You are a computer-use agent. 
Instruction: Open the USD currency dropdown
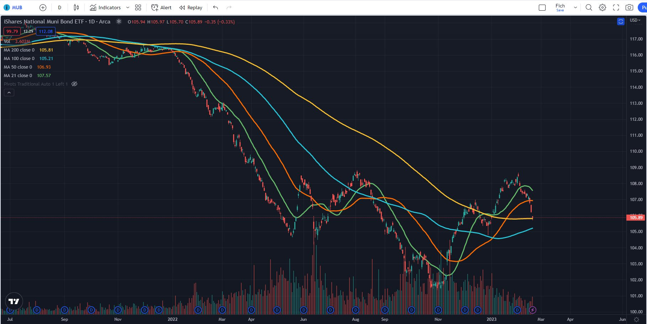pos(635,20)
